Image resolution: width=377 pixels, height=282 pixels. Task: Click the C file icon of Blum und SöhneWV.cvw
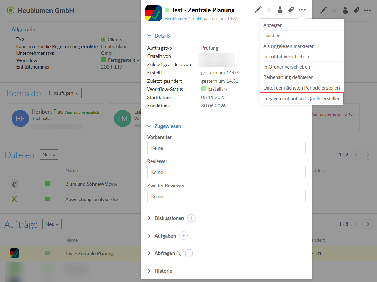(x=14, y=184)
